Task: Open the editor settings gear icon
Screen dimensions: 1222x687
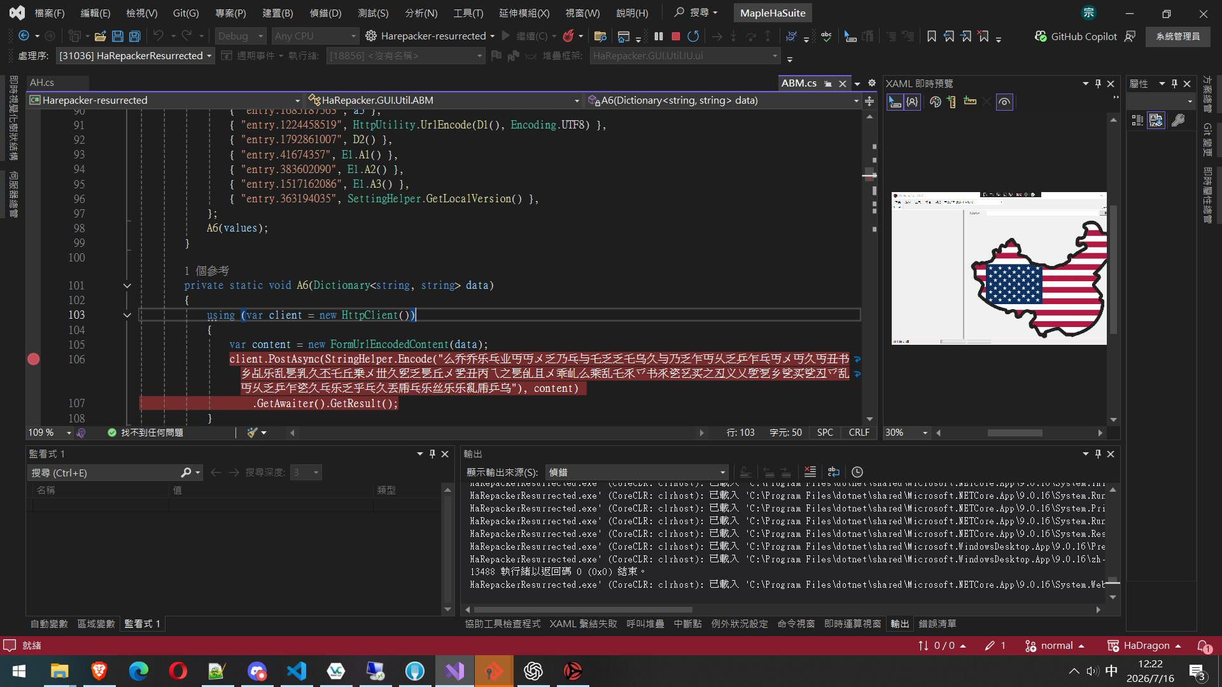Action: pyautogui.click(x=872, y=83)
